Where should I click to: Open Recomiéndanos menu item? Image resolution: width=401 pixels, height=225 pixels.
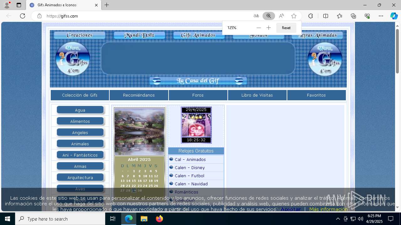pos(139,95)
